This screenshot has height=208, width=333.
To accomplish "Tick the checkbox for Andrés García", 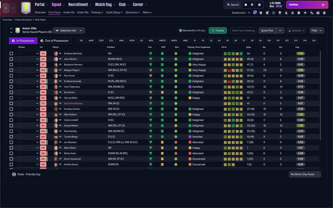I will click(x=11, y=164).
